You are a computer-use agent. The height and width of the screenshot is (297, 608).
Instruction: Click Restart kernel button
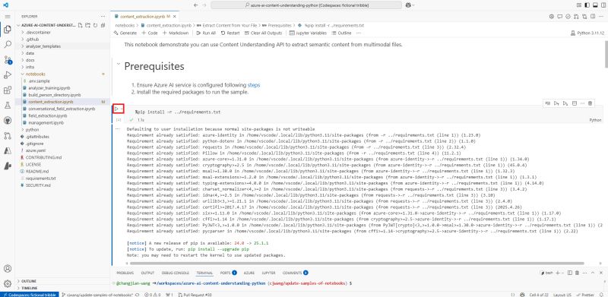coord(230,33)
